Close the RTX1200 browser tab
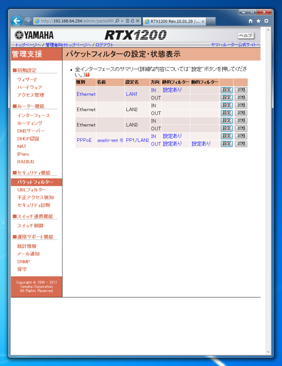Screen dimensions: 282x366 pos(203,22)
